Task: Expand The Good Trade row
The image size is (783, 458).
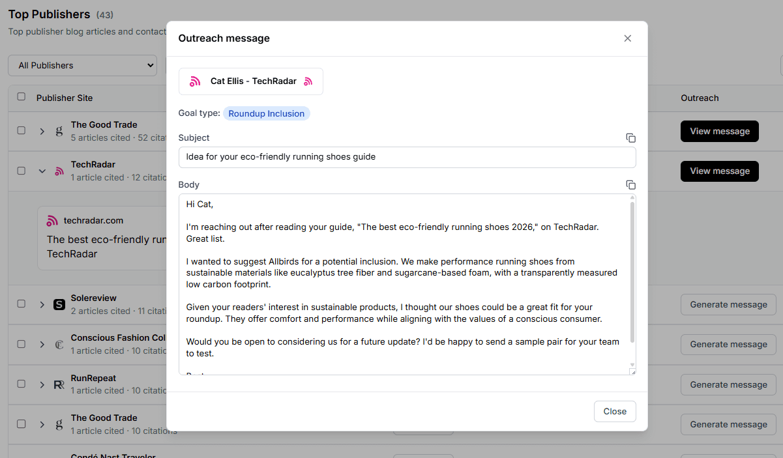Action: tap(42, 130)
